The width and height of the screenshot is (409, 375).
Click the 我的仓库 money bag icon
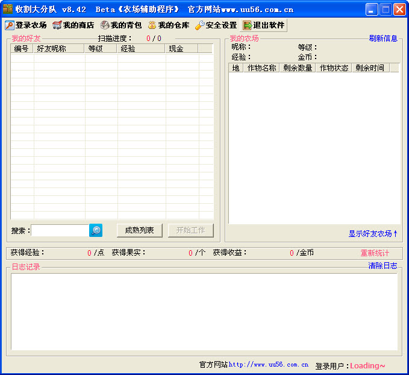pos(152,25)
